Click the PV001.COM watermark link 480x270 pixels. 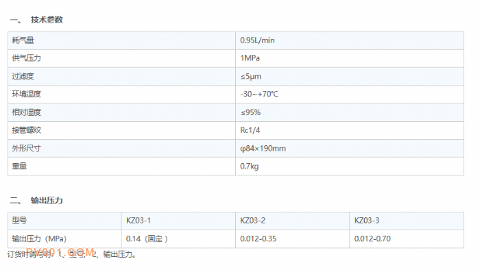click(60, 253)
